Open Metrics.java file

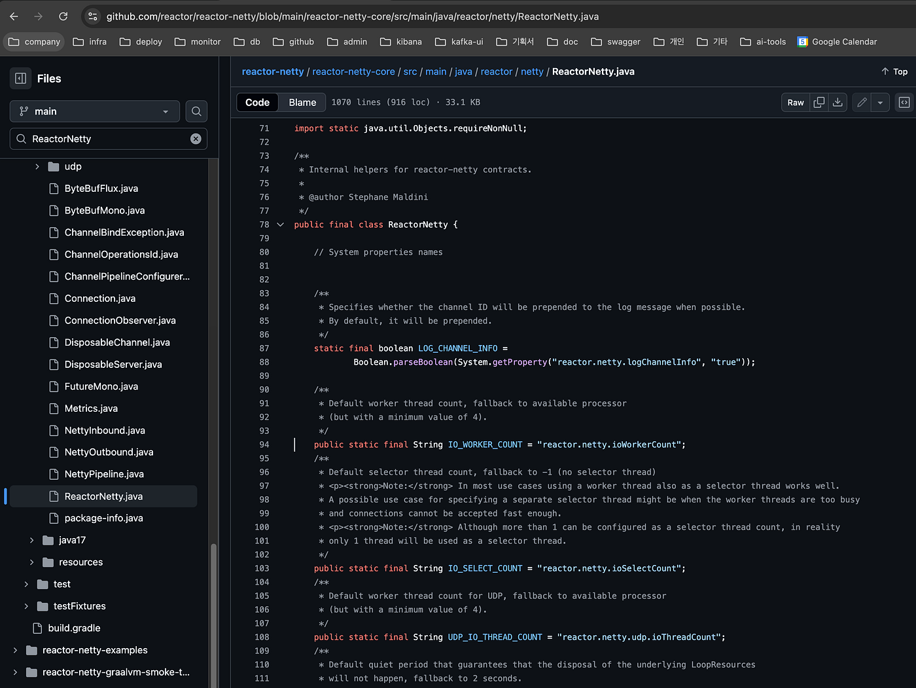91,408
